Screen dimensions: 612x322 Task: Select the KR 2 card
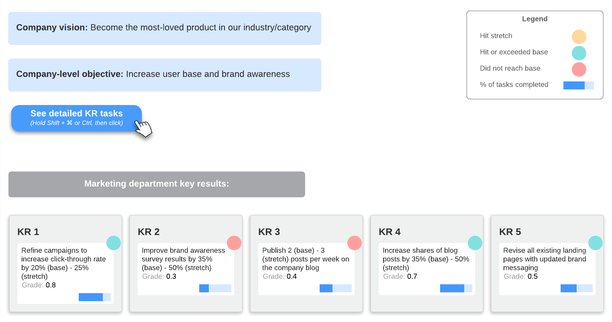click(186, 263)
